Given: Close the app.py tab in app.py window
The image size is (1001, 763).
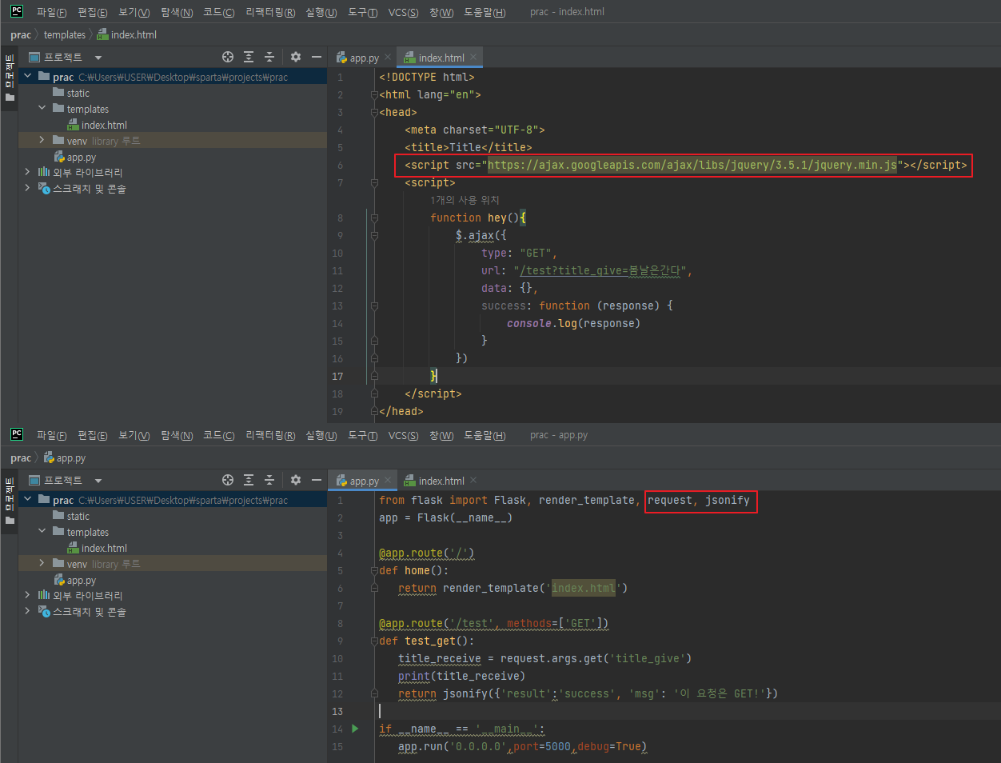Looking at the screenshot, I should click(388, 480).
